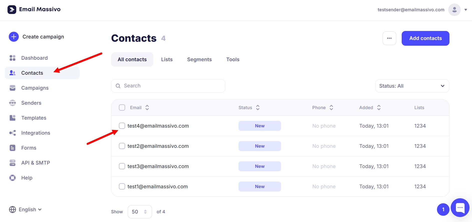Open Dashboard via its grid icon

pos(13,58)
